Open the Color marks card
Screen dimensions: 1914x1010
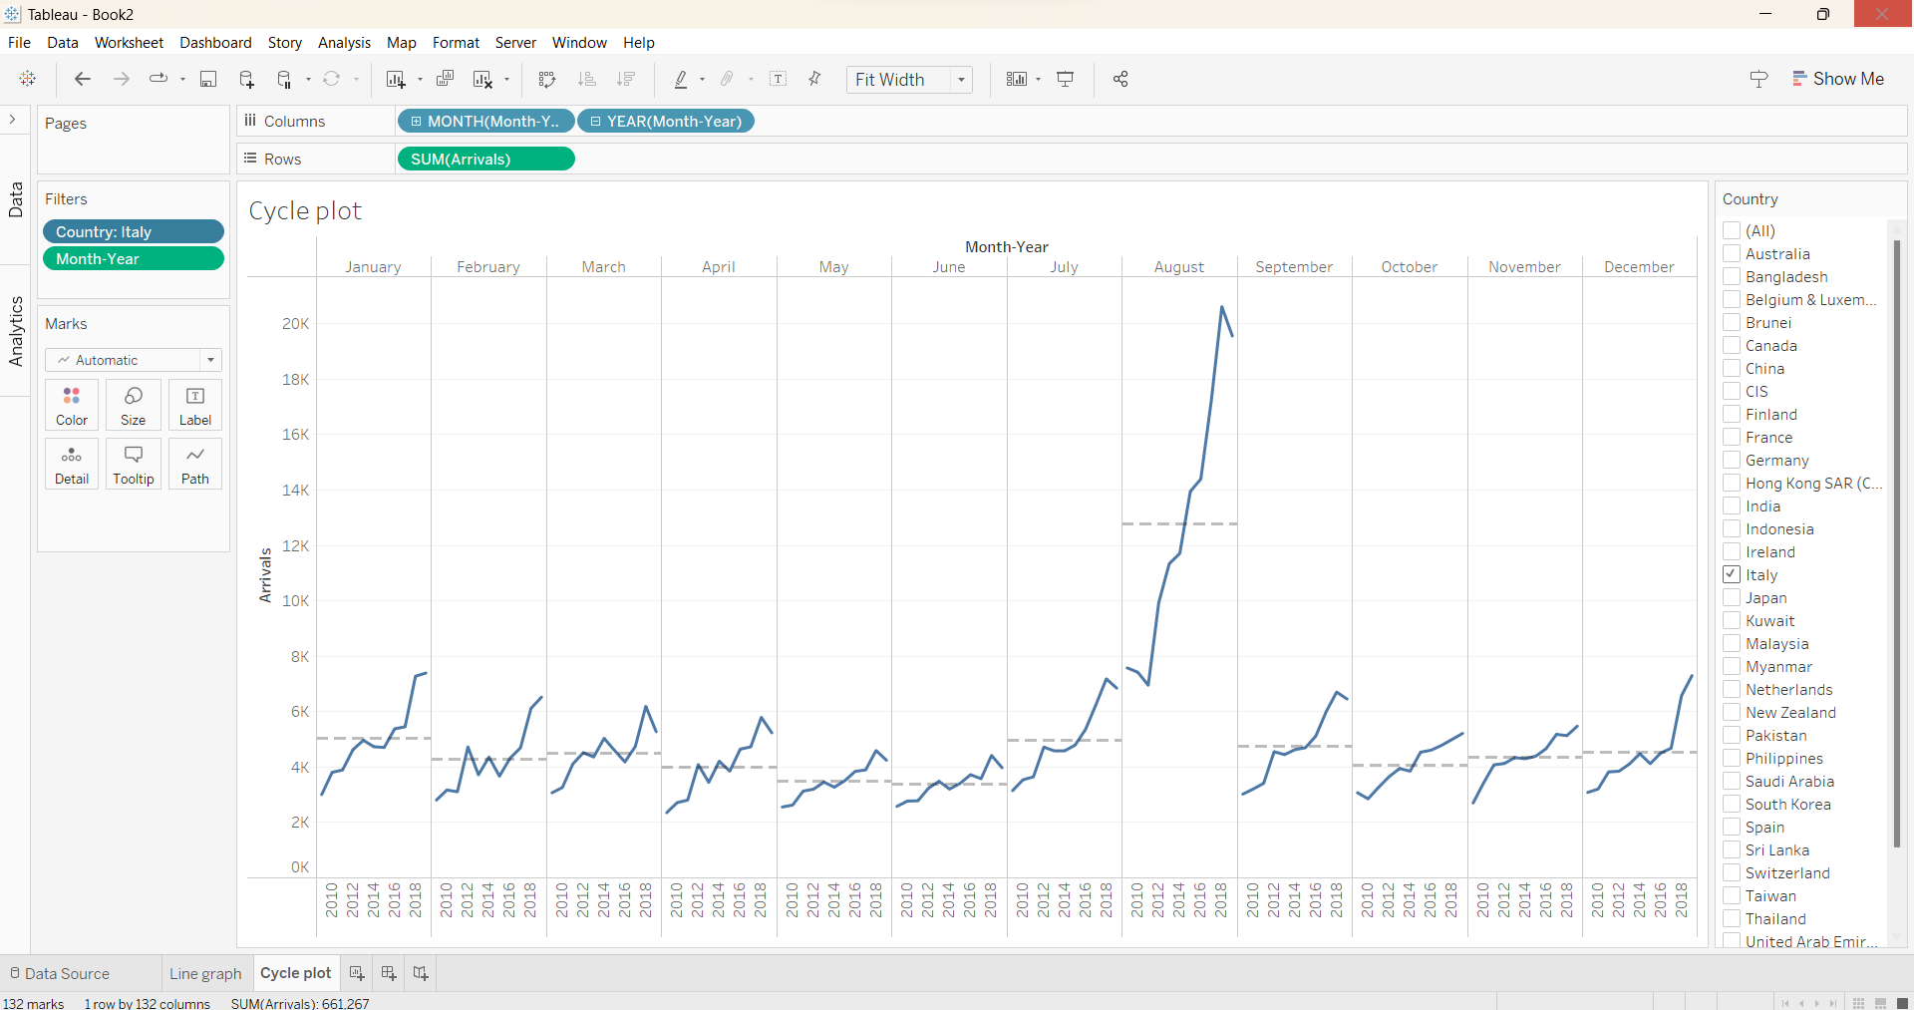pyautogui.click(x=72, y=405)
